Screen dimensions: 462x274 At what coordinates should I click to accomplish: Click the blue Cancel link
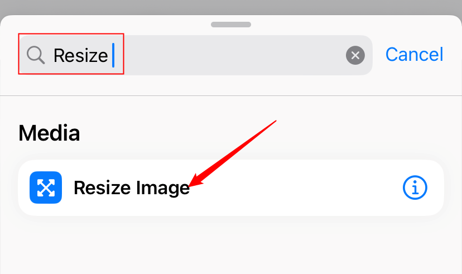coord(414,55)
